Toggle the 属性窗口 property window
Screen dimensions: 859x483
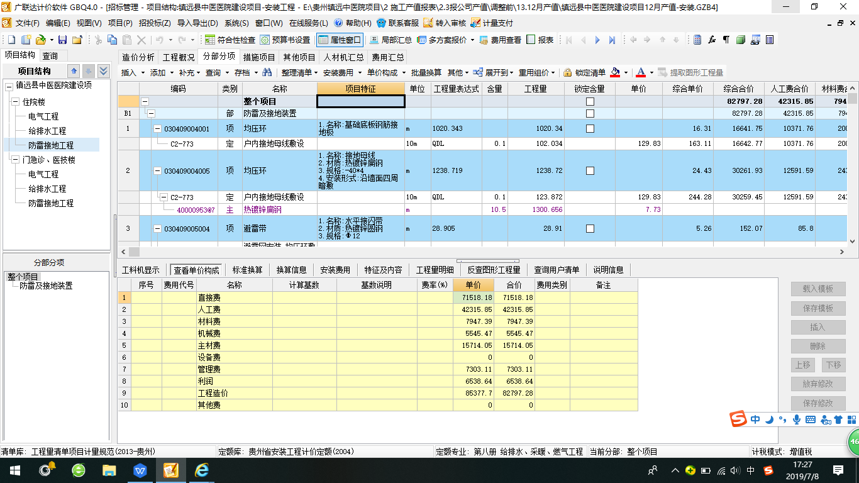(340, 40)
